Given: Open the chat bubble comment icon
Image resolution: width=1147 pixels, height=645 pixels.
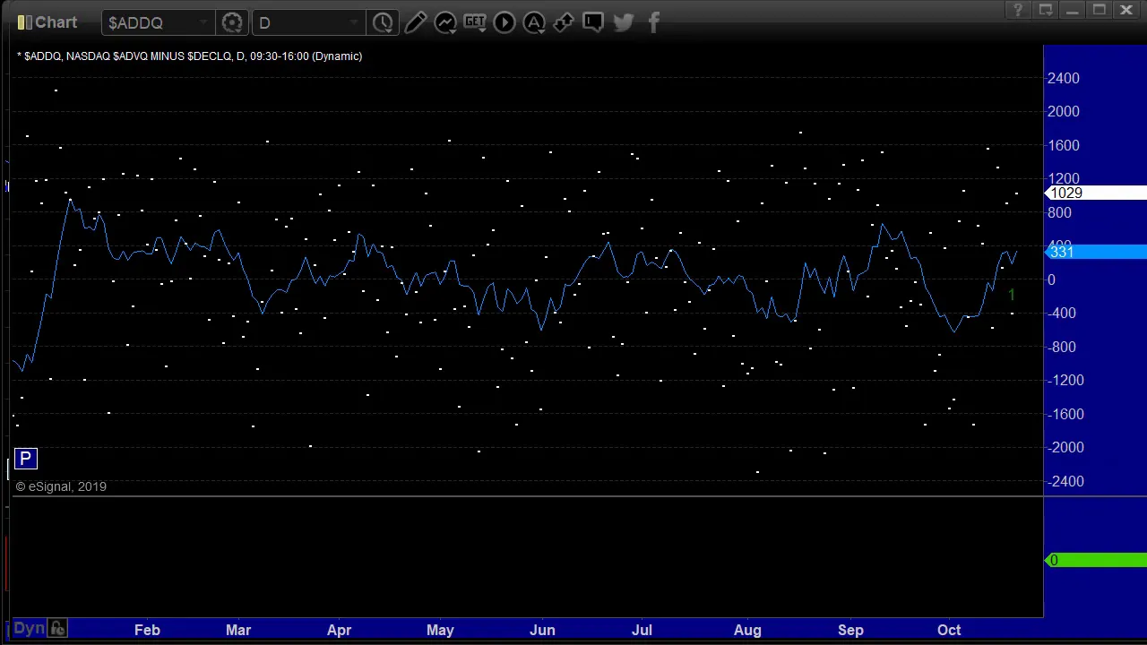Looking at the screenshot, I should 593,22.
